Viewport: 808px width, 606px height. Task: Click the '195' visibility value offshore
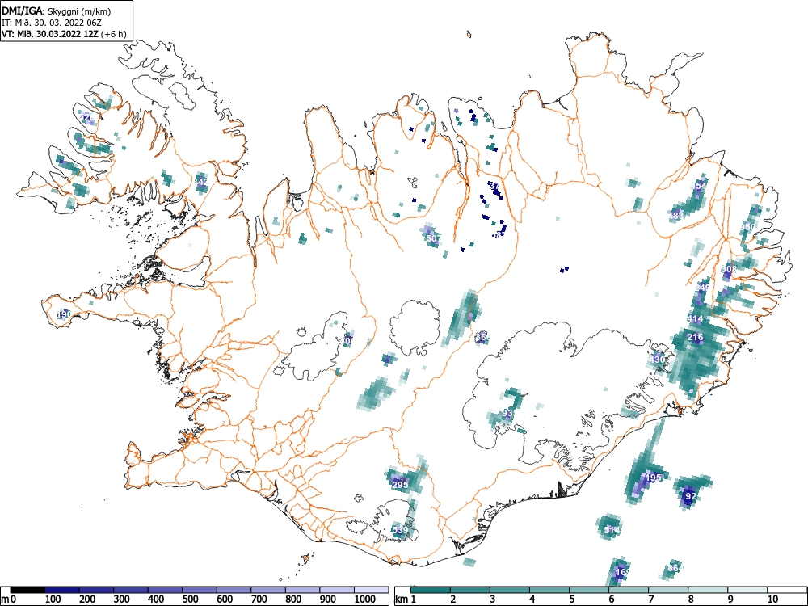pos(654,478)
